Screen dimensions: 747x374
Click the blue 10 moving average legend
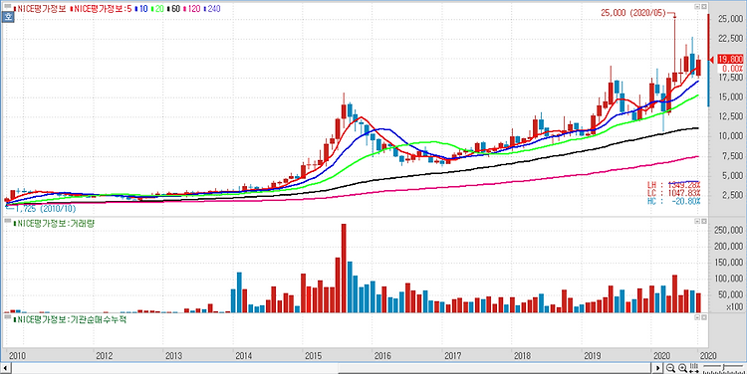(x=141, y=9)
